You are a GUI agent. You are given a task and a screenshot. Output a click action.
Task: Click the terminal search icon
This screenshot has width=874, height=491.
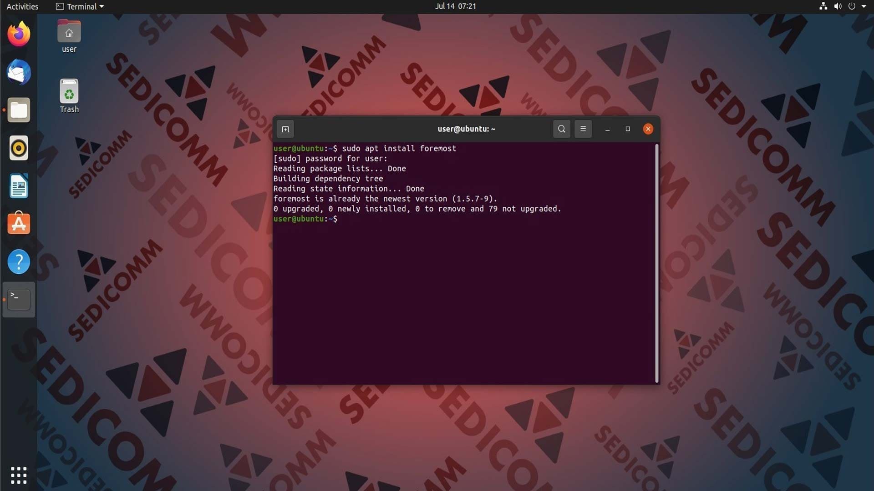tap(562, 129)
